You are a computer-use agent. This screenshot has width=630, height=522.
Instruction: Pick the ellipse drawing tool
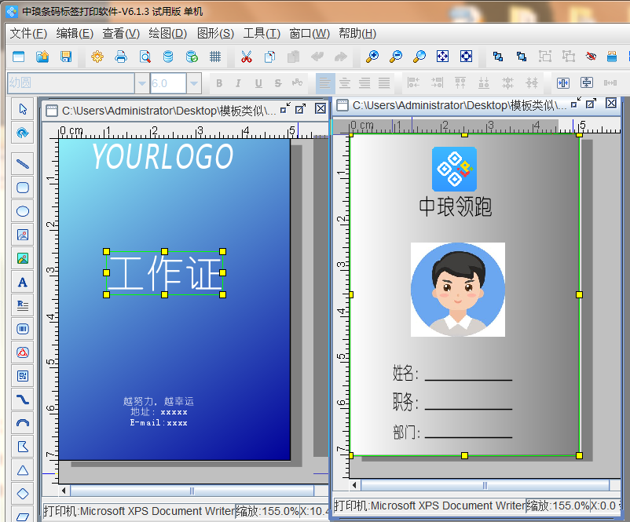click(x=21, y=211)
